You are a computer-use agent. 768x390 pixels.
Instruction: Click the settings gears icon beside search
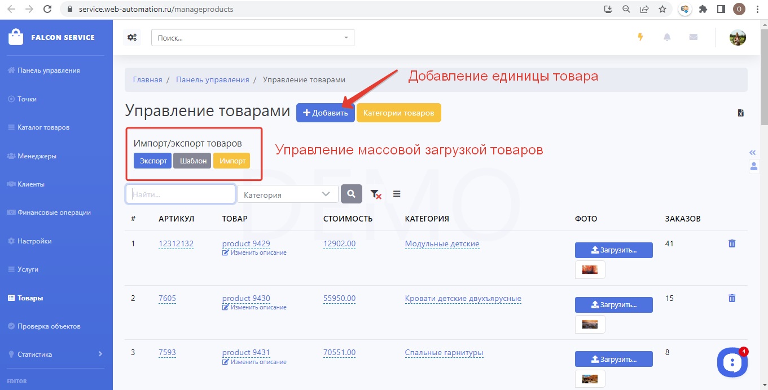click(132, 38)
